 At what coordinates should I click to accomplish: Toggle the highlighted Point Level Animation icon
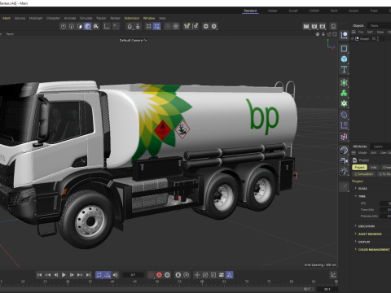230,275
